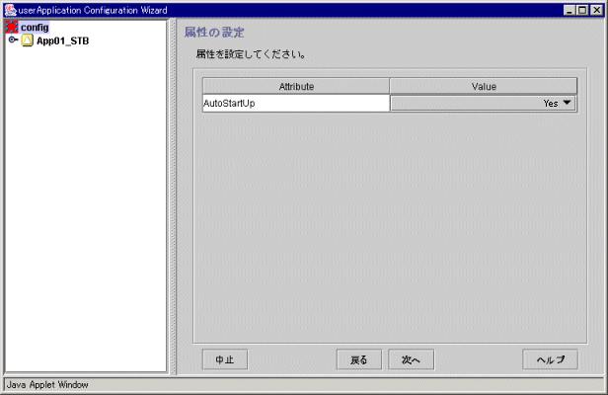The image size is (608, 395).
Task: Click the split pane divider handle
Action: click(173, 197)
